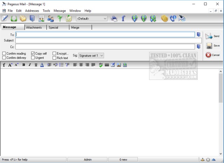This screenshot has width=224, height=163.
Task: Expand the Signature set 1 dropdown
Action: click(x=91, y=55)
